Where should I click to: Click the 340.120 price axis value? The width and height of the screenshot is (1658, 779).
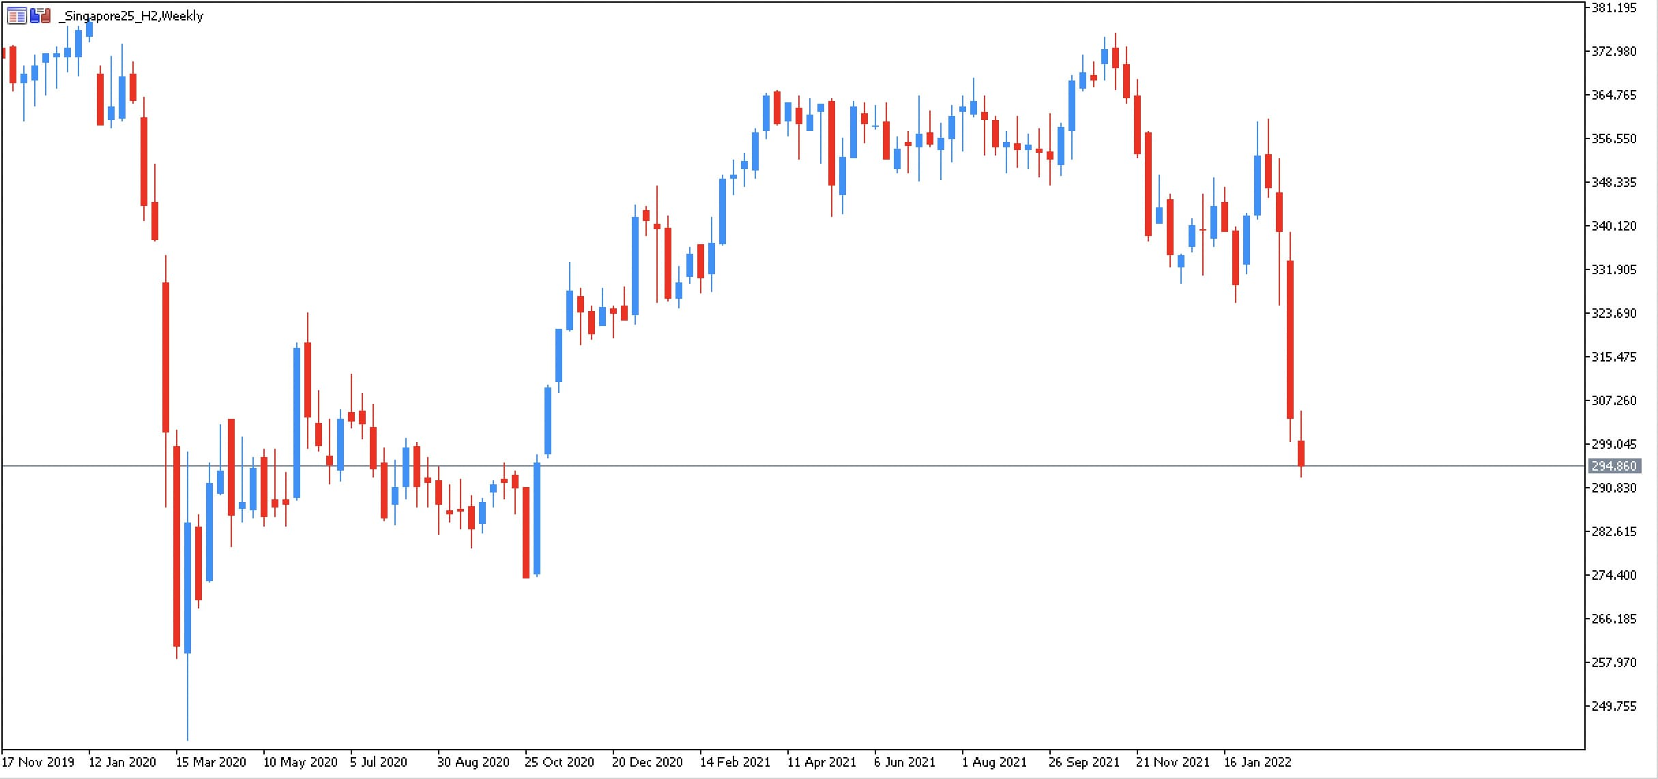[x=1614, y=226]
